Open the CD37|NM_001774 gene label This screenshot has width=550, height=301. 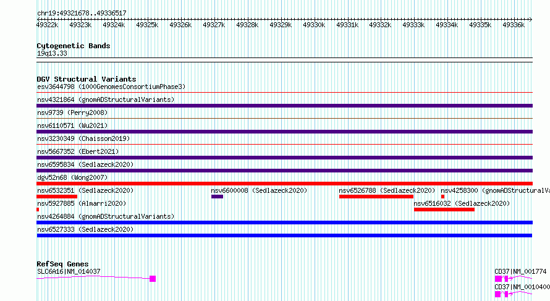[520, 271]
